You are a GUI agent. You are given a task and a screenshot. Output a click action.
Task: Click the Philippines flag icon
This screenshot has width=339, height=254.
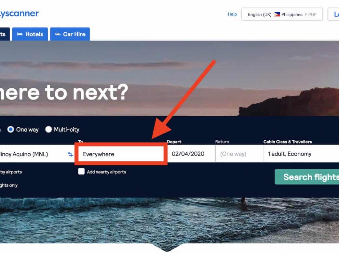click(277, 14)
